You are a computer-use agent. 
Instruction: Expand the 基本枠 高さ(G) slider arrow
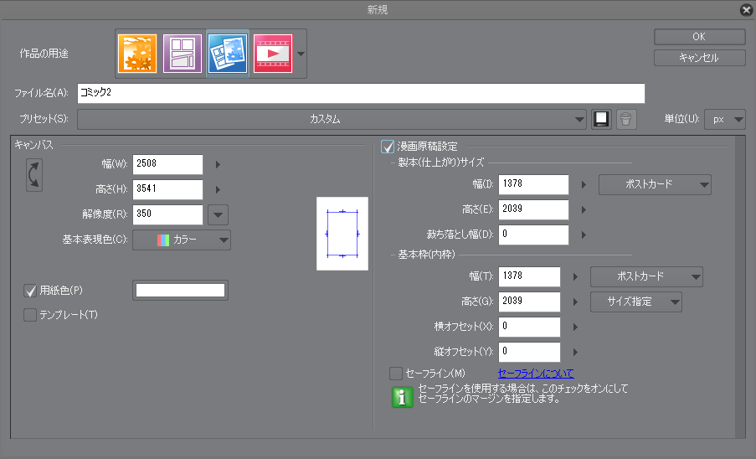point(575,302)
